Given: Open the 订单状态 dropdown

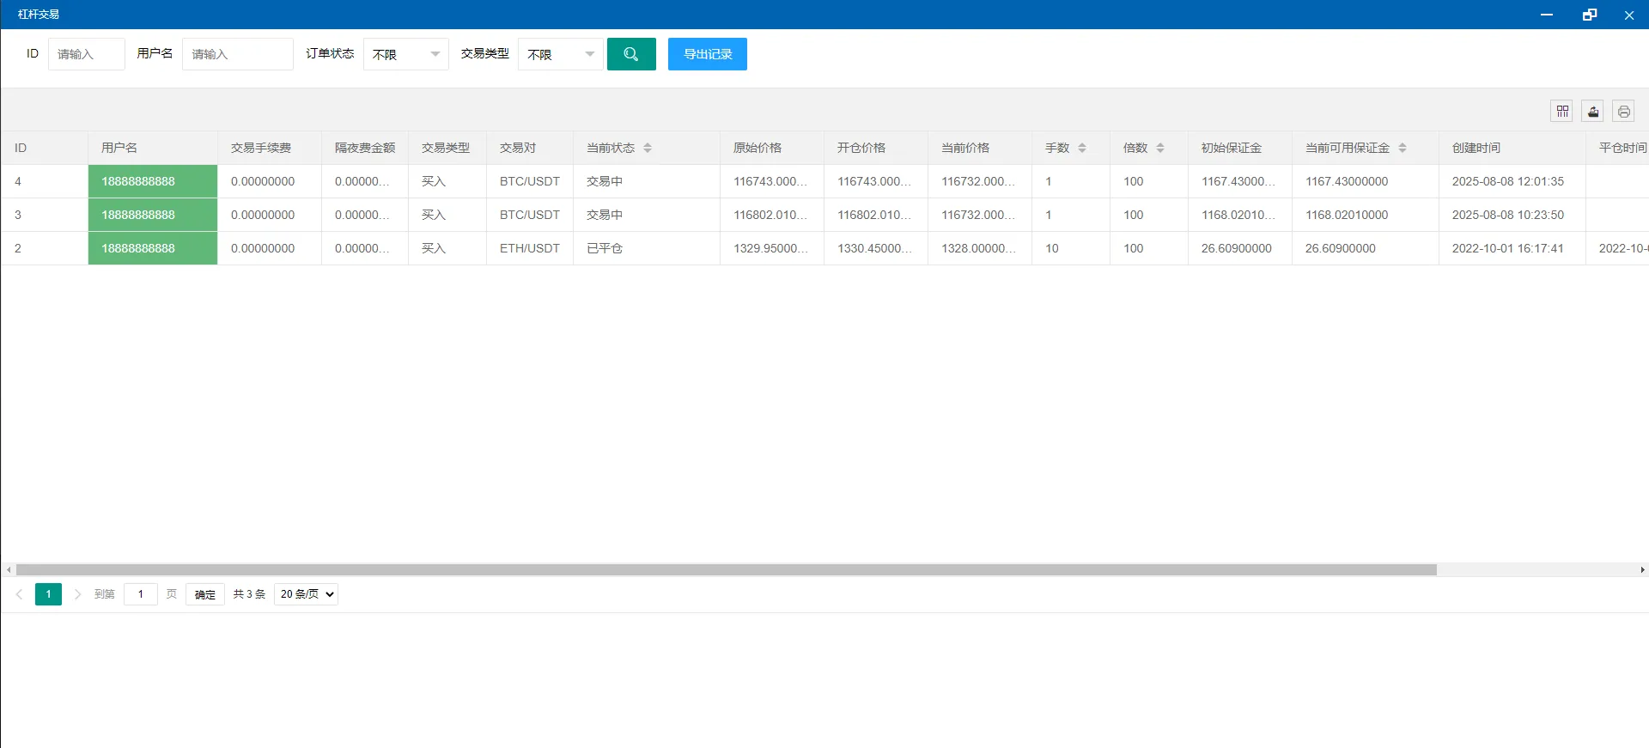Looking at the screenshot, I should 405,54.
